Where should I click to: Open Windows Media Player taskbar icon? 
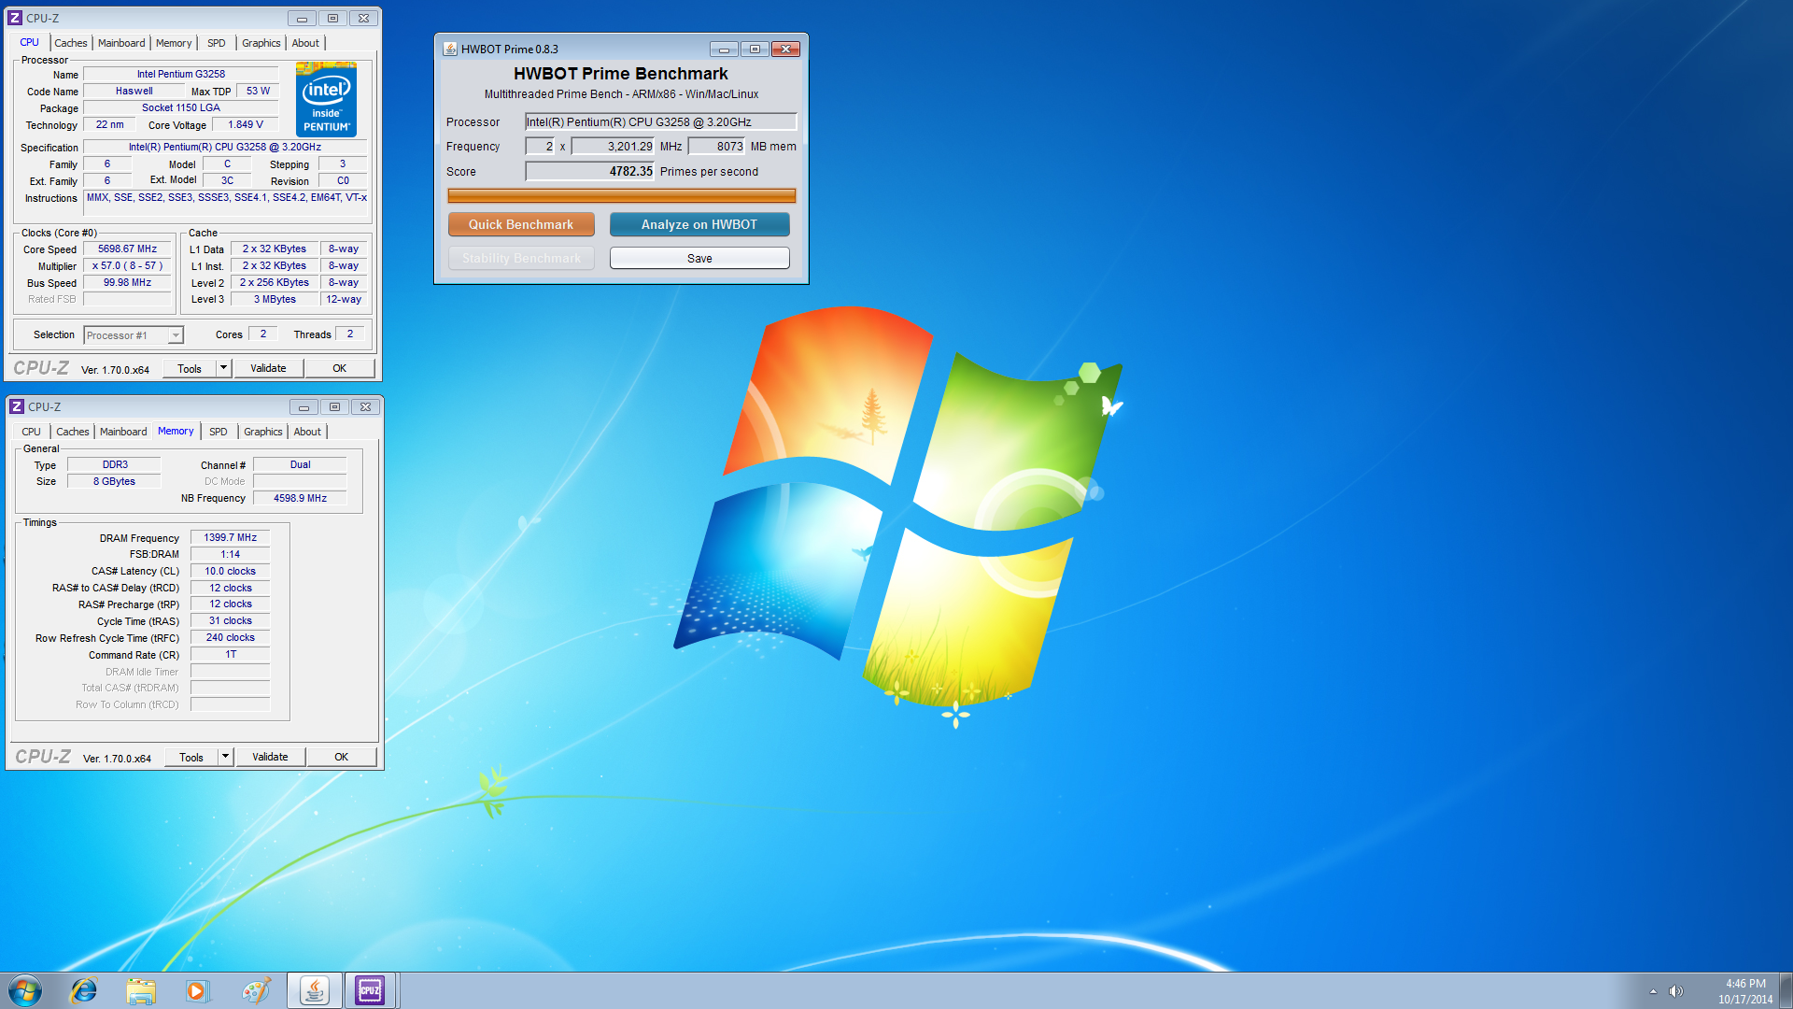[197, 990]
